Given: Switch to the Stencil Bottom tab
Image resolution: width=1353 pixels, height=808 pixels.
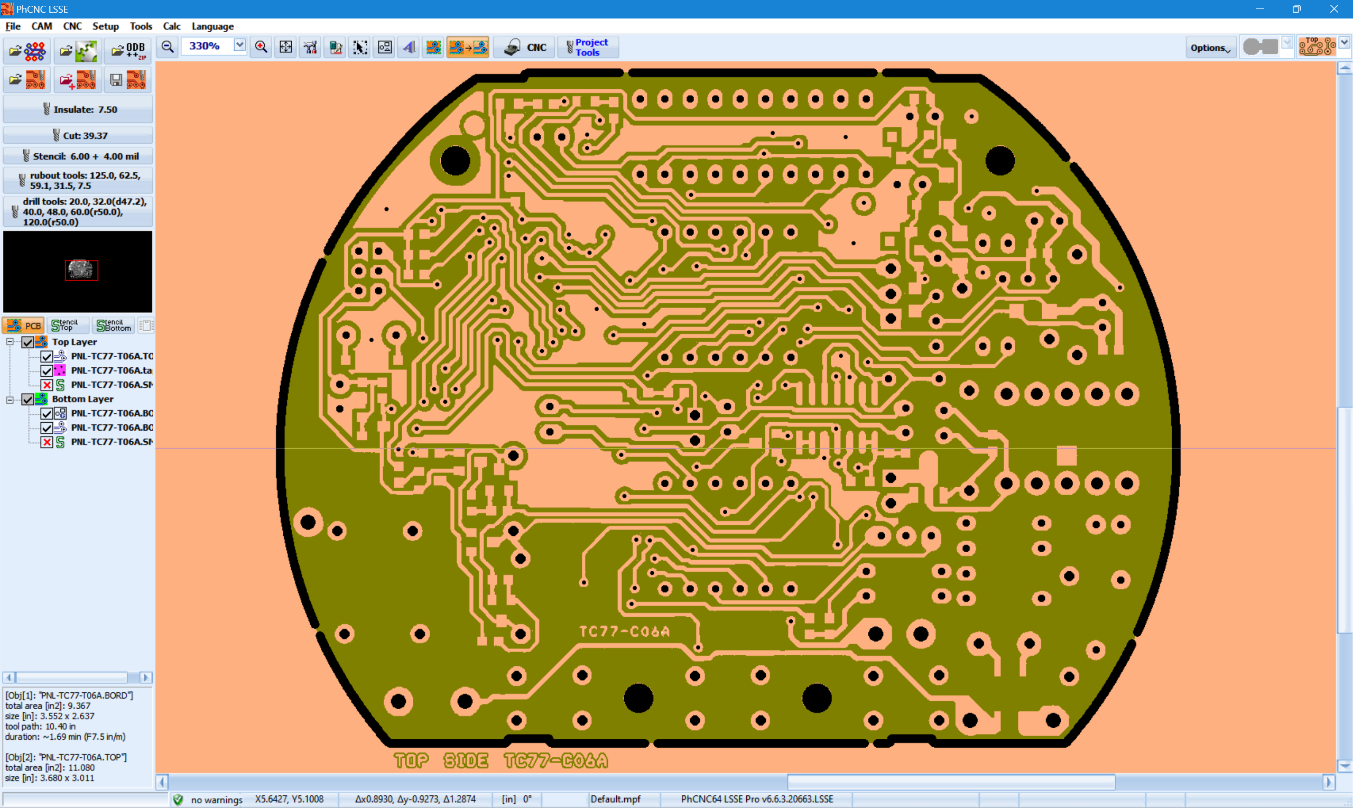Looking at the screenshot, I should pos(114,326).
